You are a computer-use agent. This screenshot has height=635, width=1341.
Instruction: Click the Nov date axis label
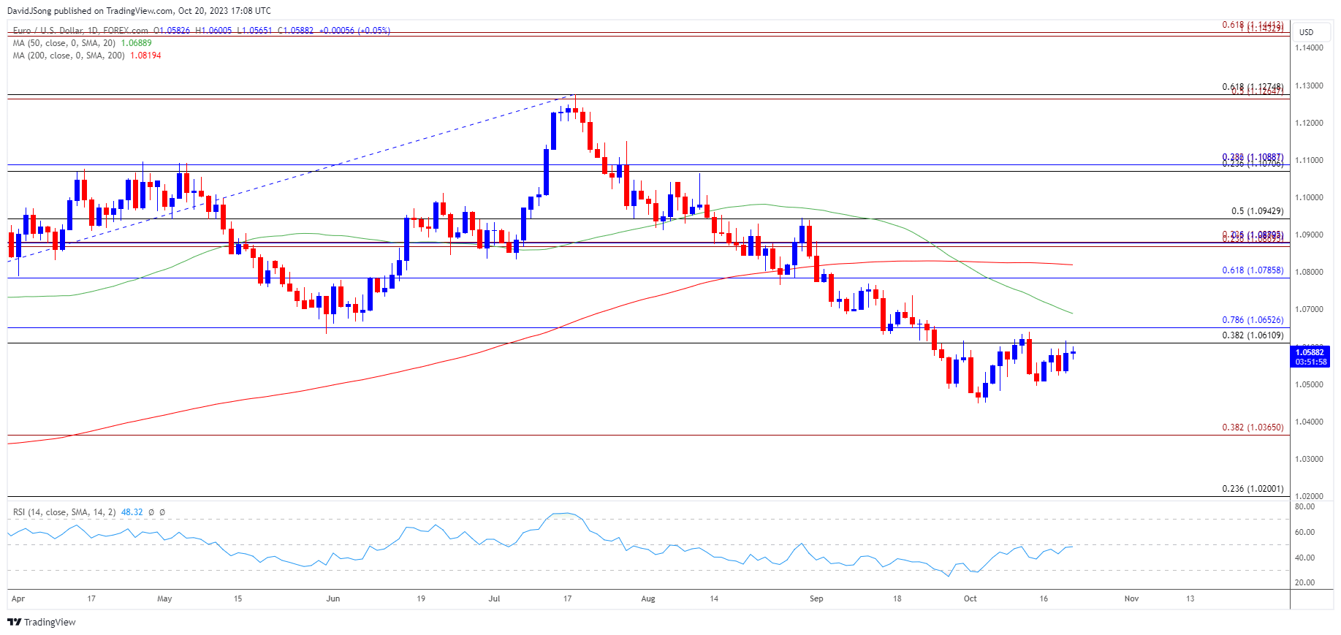[1131, 598]
